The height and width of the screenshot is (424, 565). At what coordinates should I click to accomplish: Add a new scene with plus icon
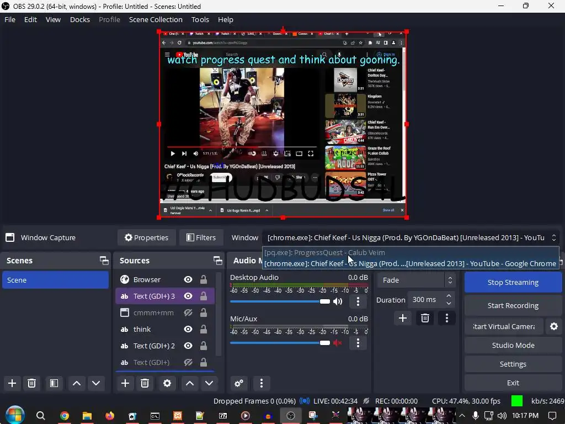click(x=12, y=383)
